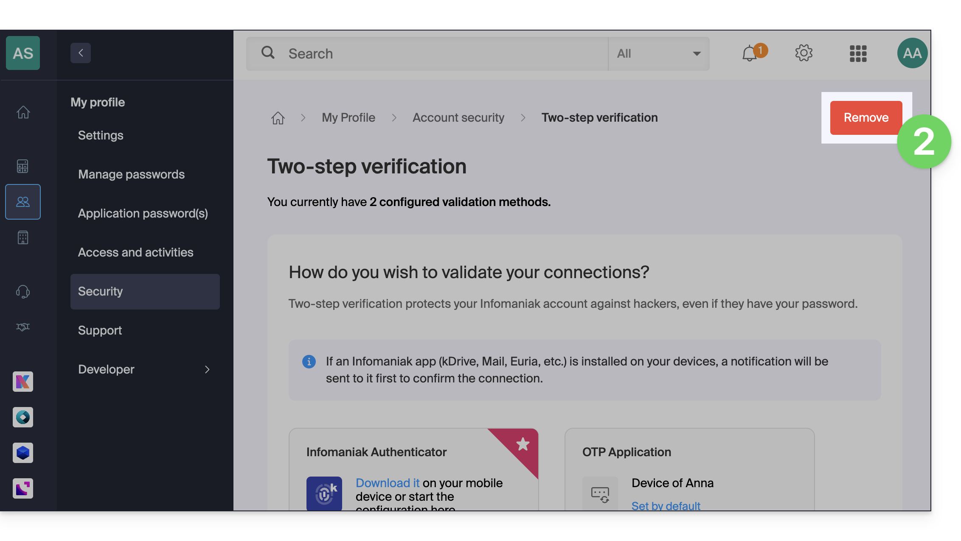Open Manage passwords

tap(131, 174)
